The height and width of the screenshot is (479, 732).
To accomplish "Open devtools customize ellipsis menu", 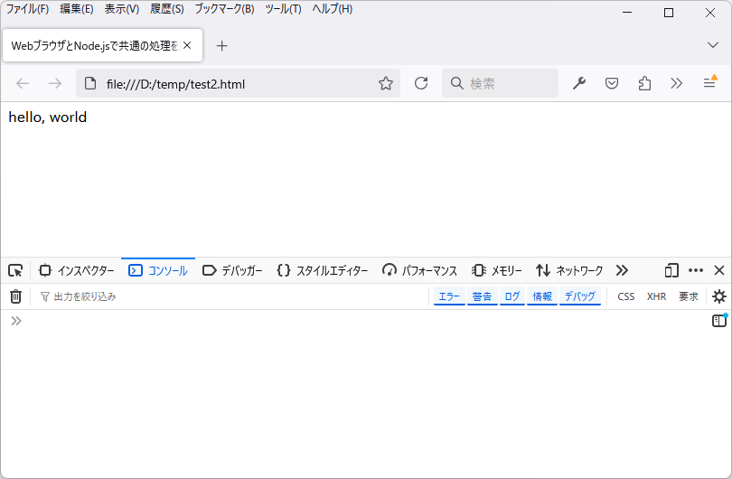I will tap(696, 270).
